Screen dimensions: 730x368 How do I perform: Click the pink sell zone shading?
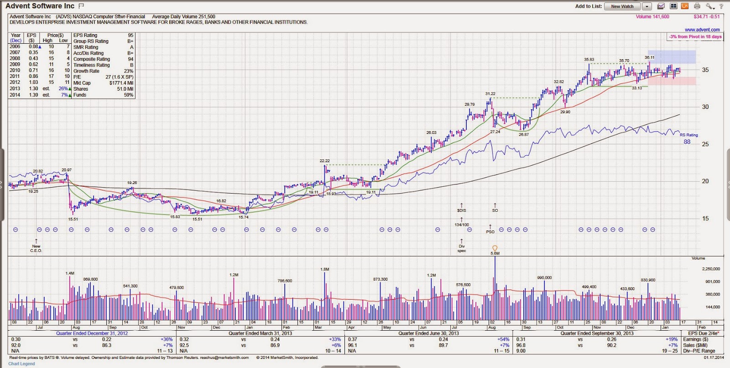pos(672,81)
